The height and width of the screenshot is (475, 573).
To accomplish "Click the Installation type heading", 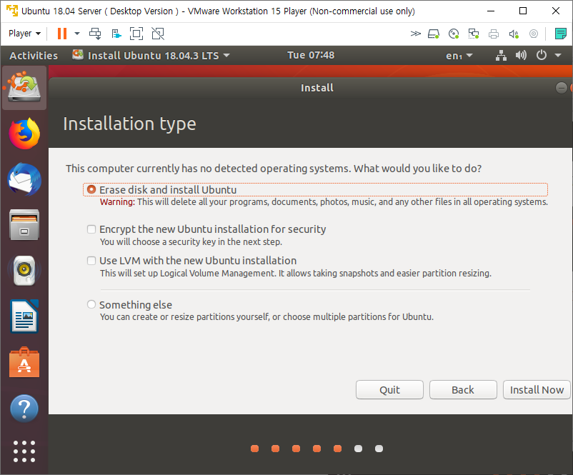I will click(x=130, y=124).
